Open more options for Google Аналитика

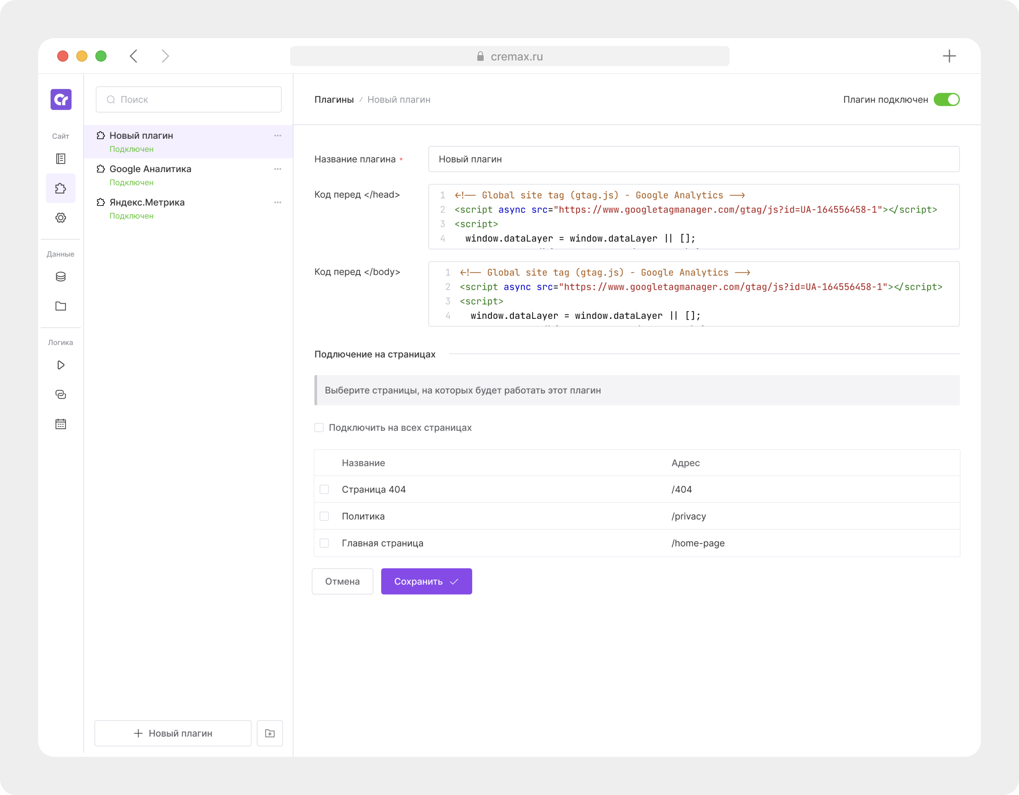[x=278, y=169]
